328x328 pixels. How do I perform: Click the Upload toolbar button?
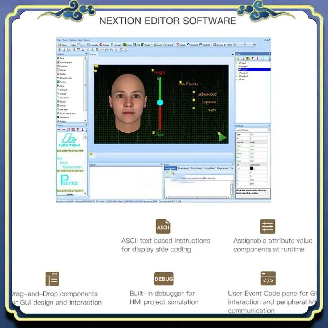116,45
